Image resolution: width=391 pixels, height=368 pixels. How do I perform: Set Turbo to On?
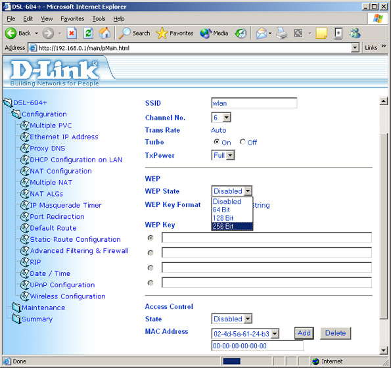[216, 142]
